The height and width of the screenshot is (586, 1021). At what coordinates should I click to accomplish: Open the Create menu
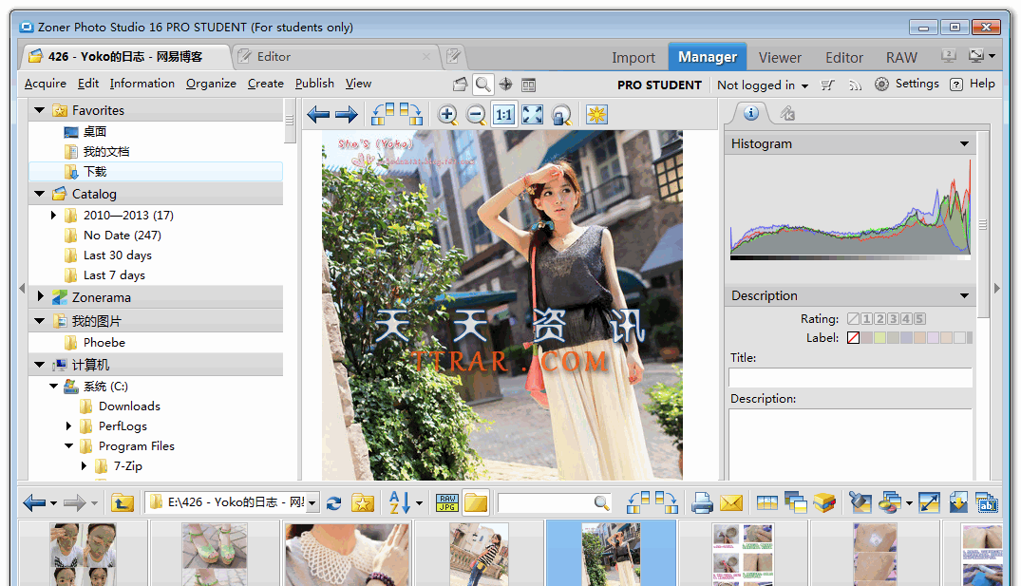tap(266, 84)
